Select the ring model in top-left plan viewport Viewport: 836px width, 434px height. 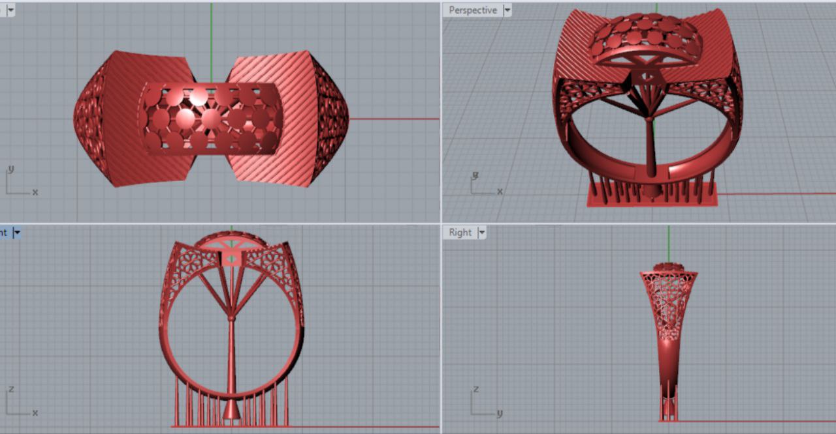click(x=211, y=119)
